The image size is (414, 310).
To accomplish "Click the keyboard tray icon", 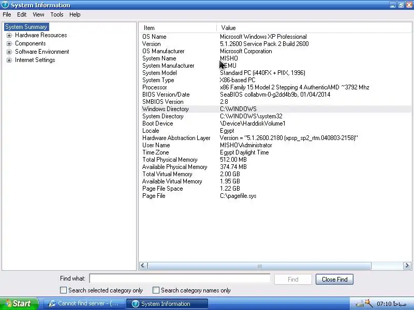I will click(360, 304).
